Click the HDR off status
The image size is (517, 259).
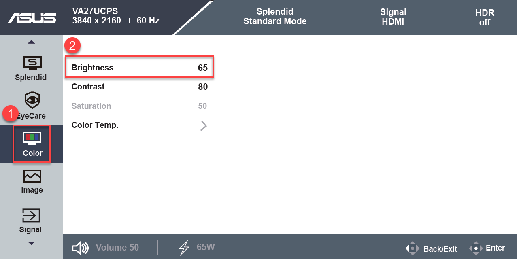485,17
